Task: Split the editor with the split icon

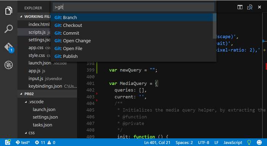Action: [x=240, y=7]
